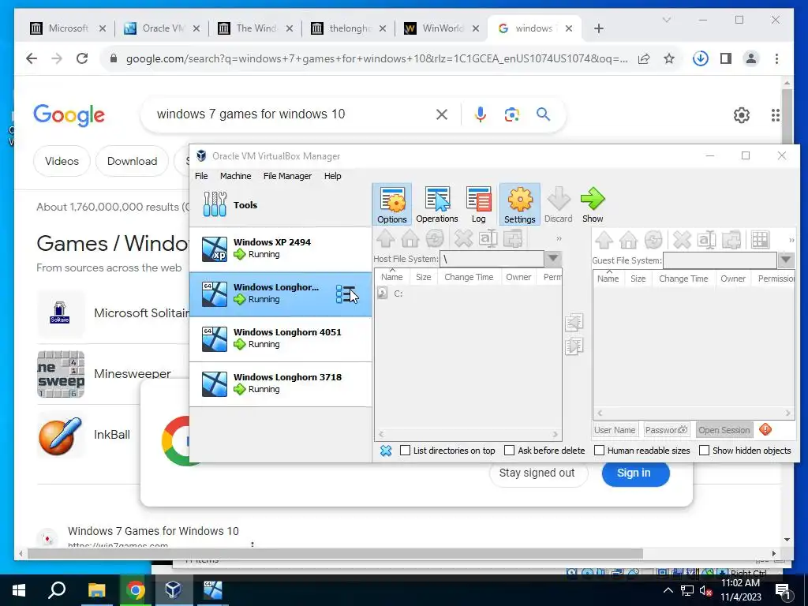Select the Windows Longhorn 4051 virtual machine

tap(280, 339)
